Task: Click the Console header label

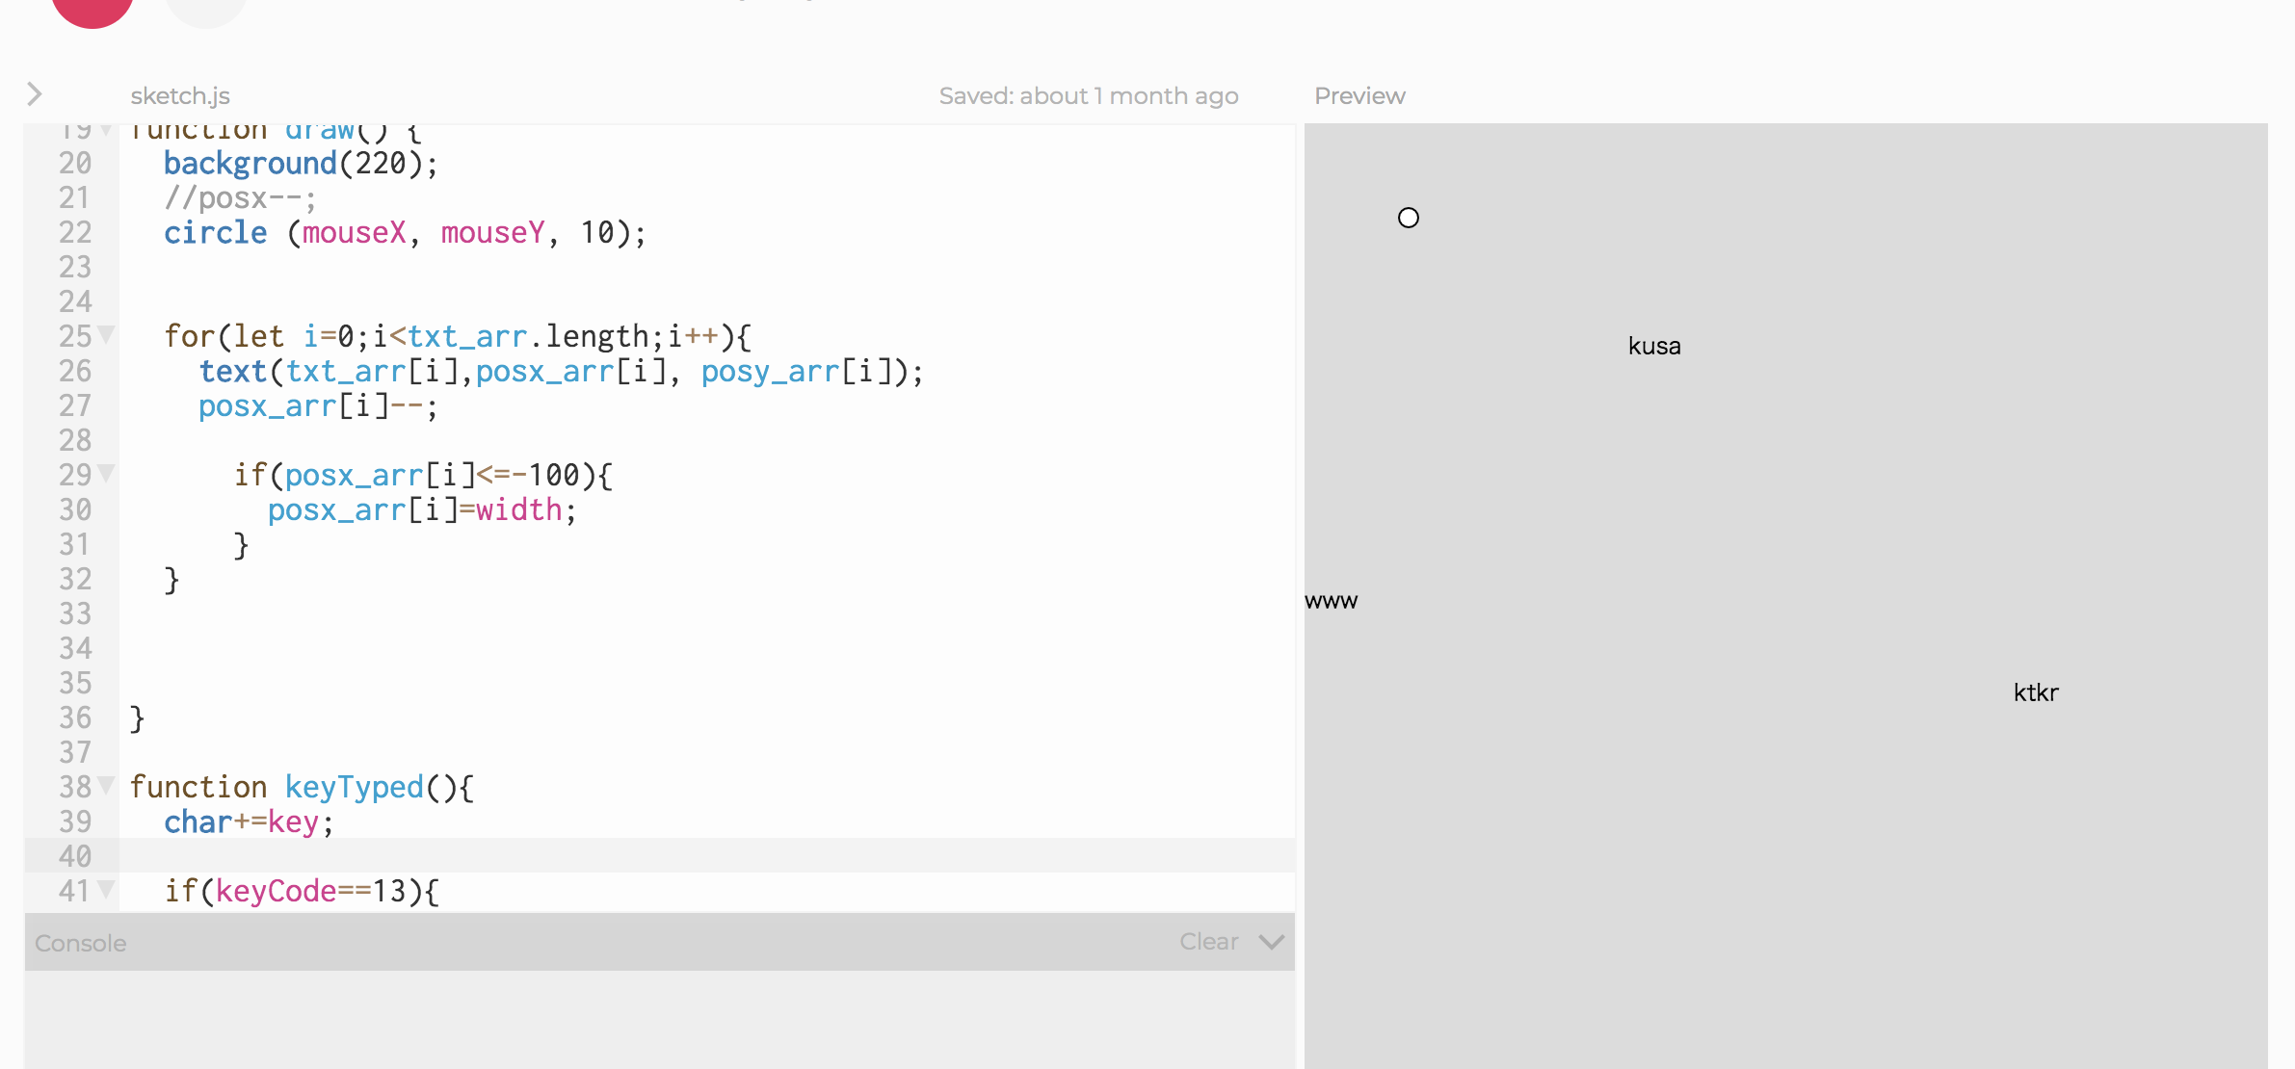Action: 81,943
